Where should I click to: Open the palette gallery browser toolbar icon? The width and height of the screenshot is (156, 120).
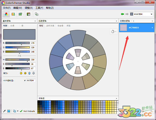[13, 14]
